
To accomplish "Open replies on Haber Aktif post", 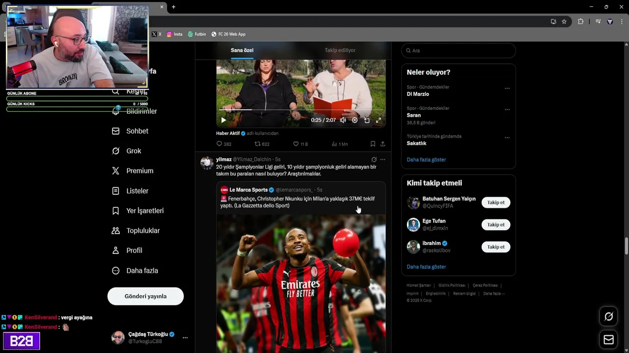I will pos(224,144).
